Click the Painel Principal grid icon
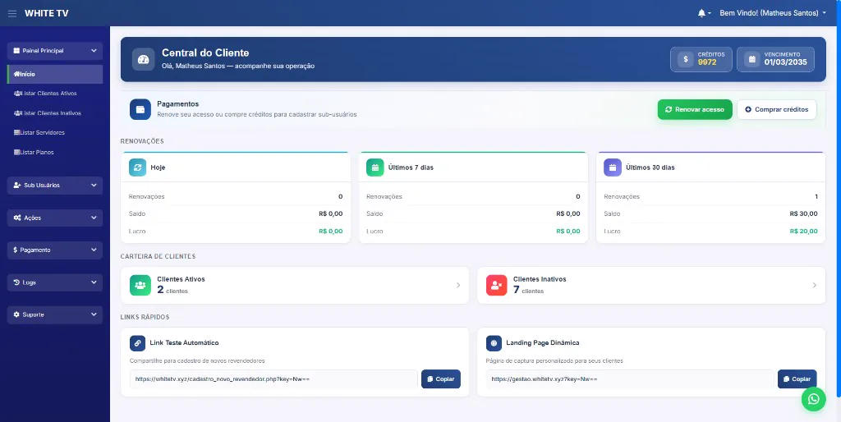Viewport: 841px width, 422px height. (x=16, y=50)
